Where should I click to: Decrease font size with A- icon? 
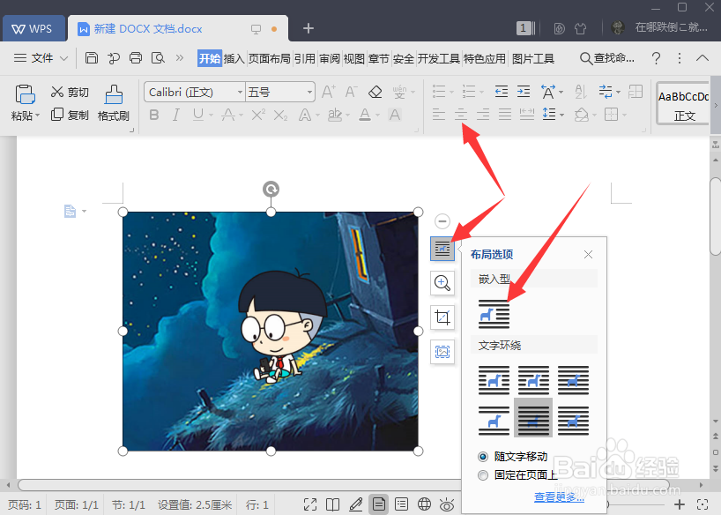click(351, 92)
